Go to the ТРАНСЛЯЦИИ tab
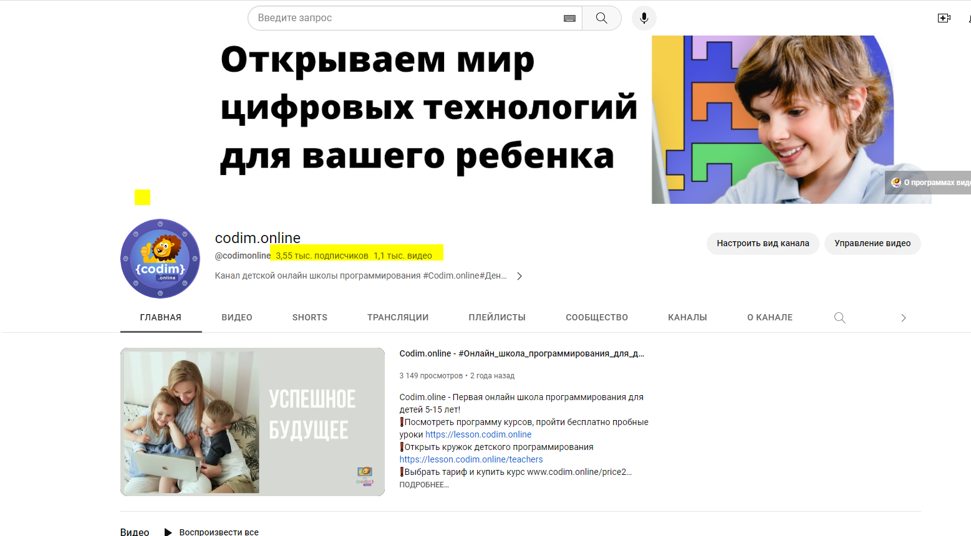 (x=398, y=317)
